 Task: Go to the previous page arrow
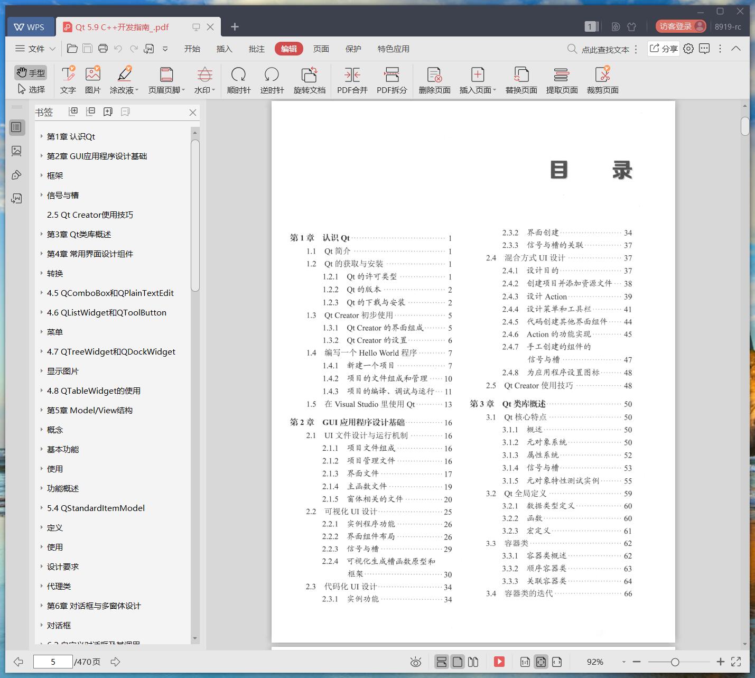pos(18,662)
